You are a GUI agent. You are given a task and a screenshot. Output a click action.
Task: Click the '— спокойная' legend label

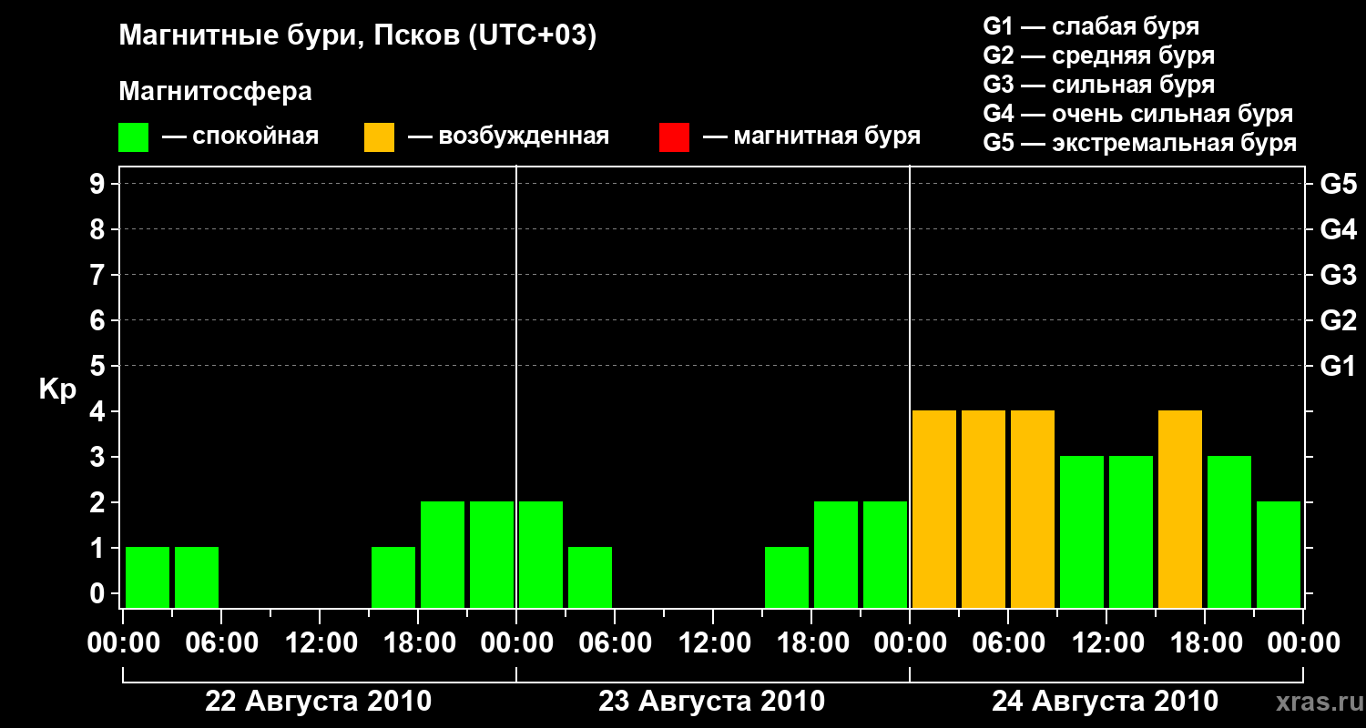tap(240, 136)
